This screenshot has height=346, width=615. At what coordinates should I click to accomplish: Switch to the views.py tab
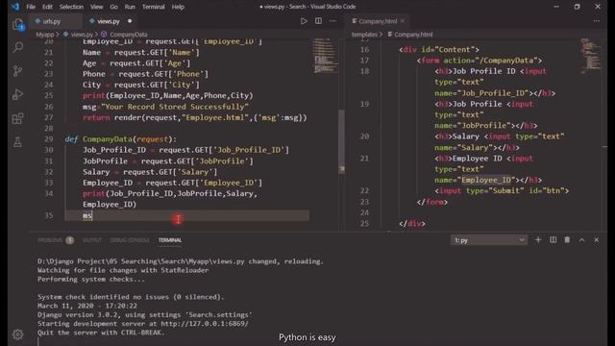pyautogui.click(x=109, y=21)
